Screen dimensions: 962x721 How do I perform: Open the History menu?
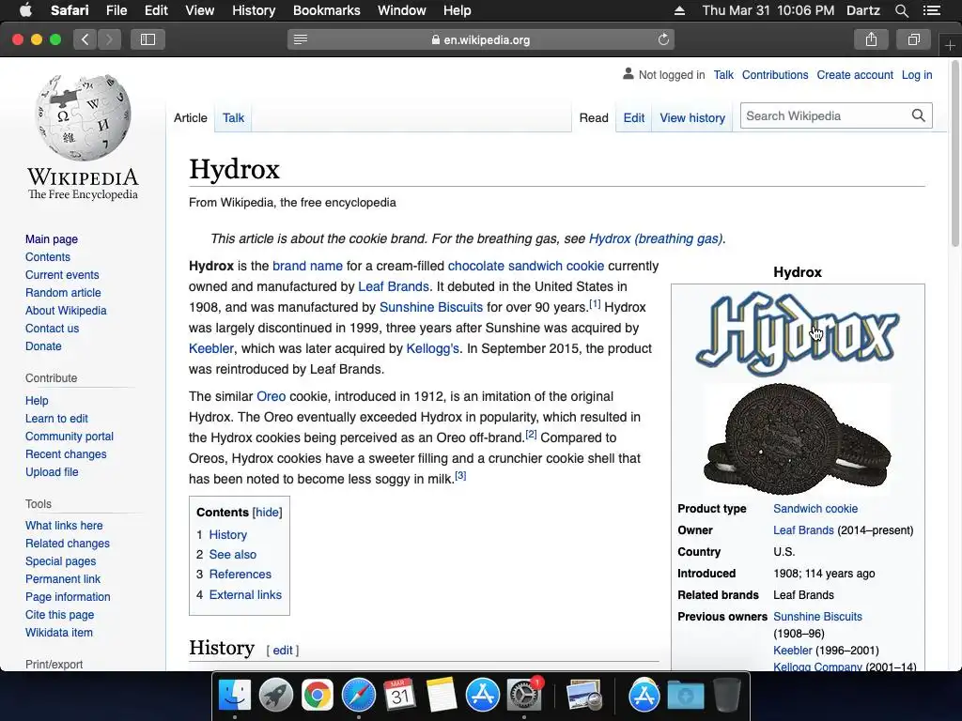coord(254,10)
